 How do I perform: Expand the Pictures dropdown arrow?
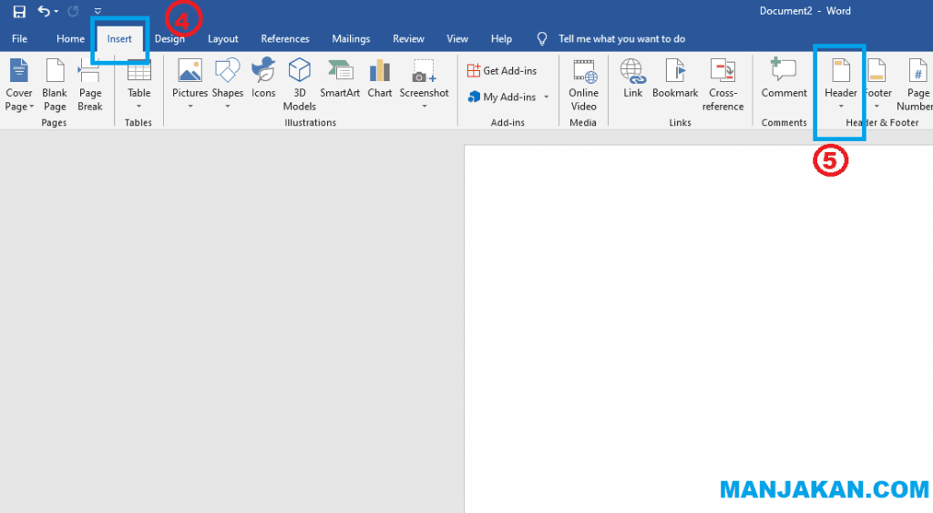190,107
